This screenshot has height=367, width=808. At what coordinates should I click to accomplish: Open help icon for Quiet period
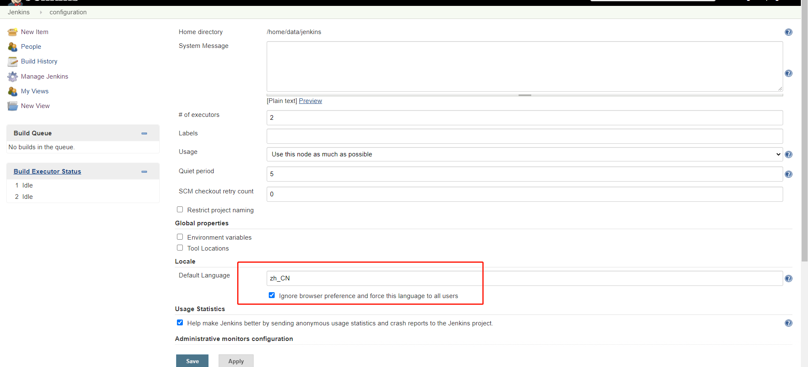point(789,174)
